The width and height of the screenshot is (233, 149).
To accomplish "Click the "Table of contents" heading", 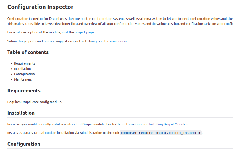I will tap(28, 52).
